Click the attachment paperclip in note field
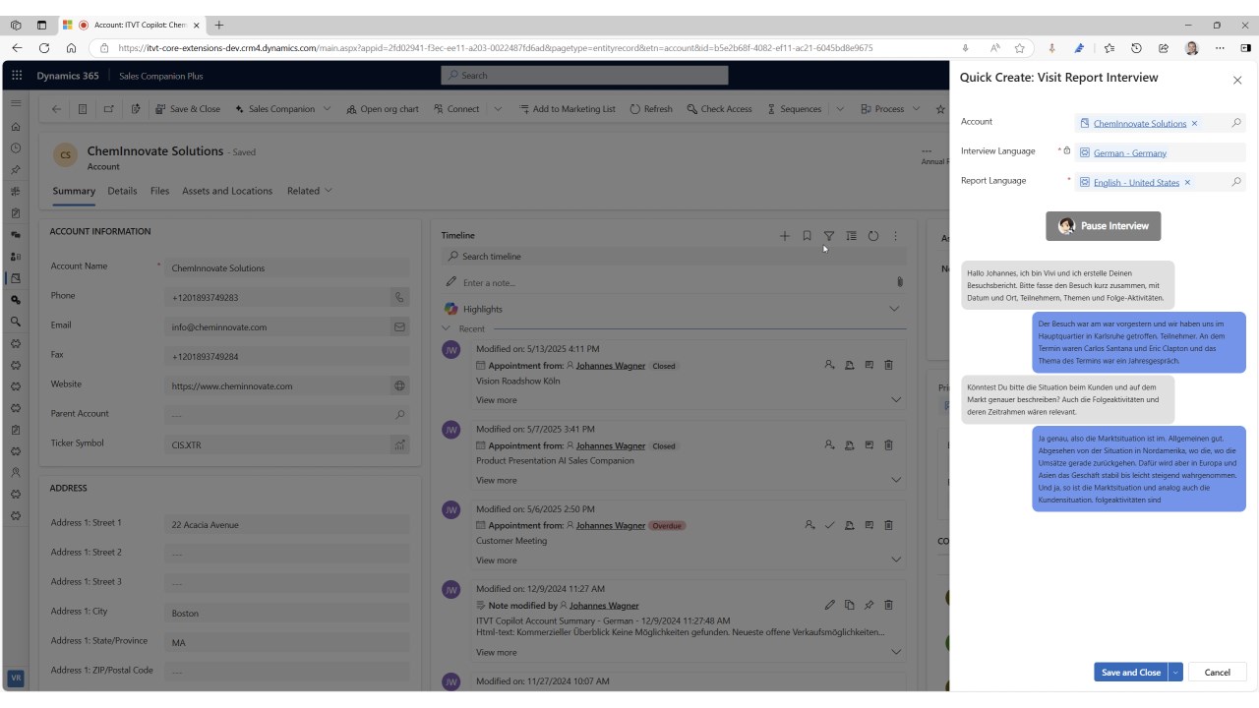Screen dimensions: 1259x708 [899, 282]
